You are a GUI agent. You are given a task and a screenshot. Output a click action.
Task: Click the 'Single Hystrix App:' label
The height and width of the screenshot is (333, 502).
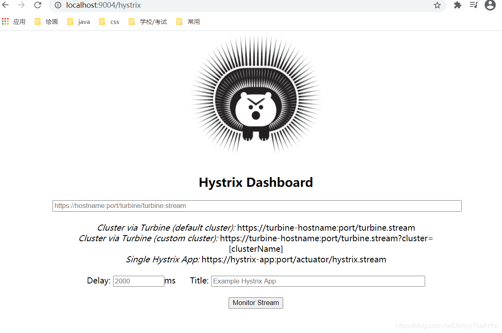(163, 259)
